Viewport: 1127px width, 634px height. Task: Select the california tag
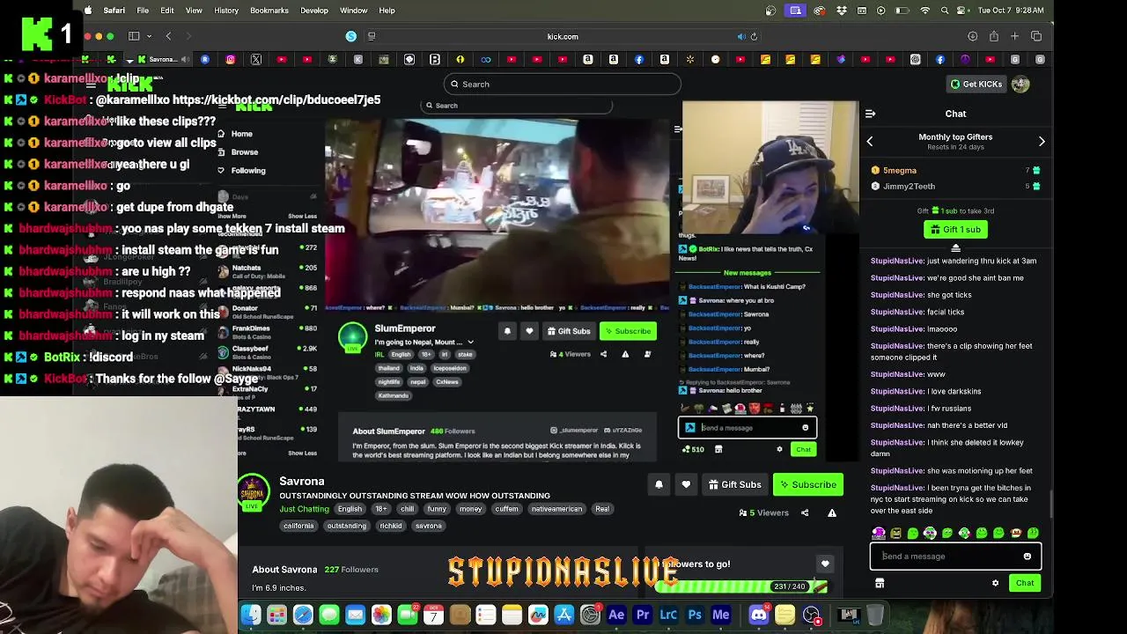click(298, 526)
